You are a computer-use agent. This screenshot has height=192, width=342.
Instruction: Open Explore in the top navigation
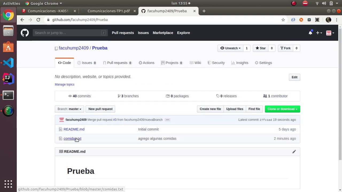(183, 33)
